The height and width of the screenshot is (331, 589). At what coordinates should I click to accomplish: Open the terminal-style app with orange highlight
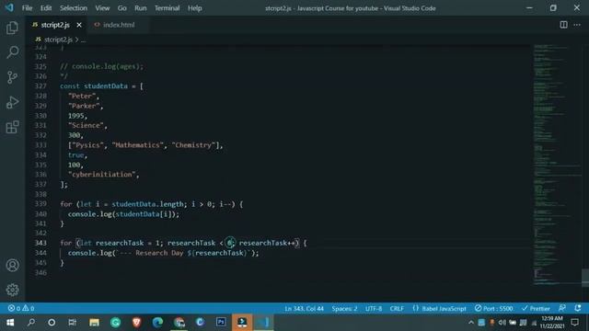point(242,323)
